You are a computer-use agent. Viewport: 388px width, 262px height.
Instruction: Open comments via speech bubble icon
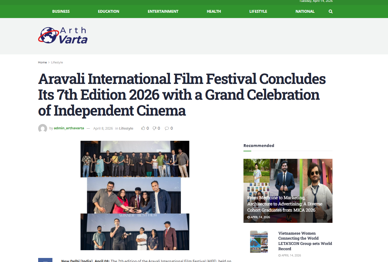(167, 128)
